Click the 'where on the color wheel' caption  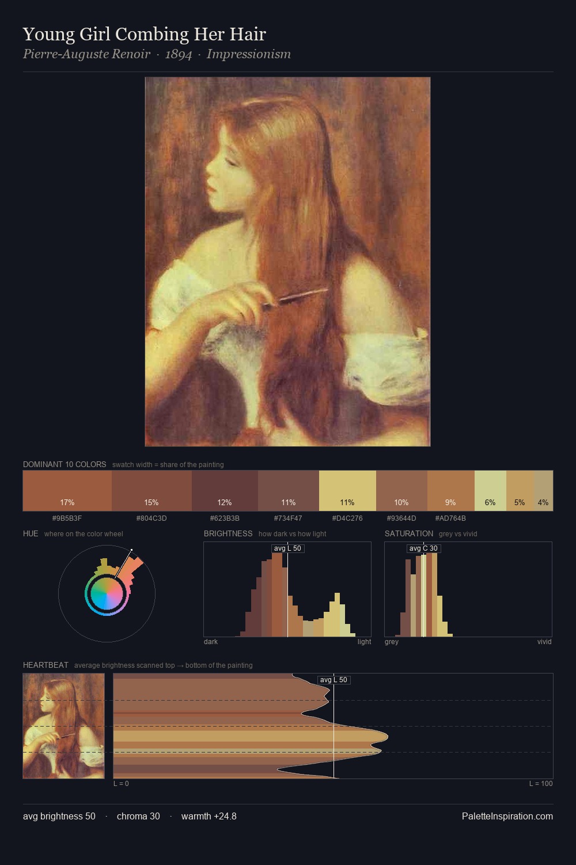[84, 534]
